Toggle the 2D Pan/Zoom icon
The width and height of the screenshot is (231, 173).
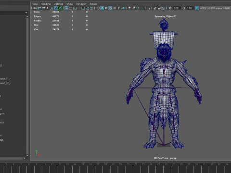pos(56,8)
